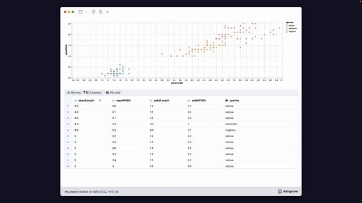Click the plus new tab icon
This screenshot has height=203, width=362.
107,12
